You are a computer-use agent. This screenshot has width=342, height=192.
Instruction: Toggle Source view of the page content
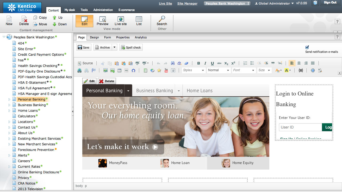[85, 63]
